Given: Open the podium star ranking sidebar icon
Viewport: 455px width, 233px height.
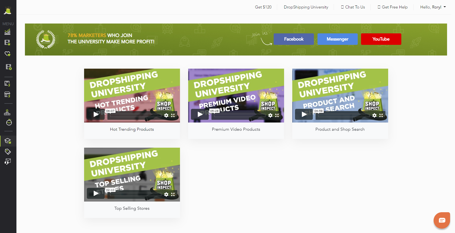Looking at the screenshot, I should 7,112.
